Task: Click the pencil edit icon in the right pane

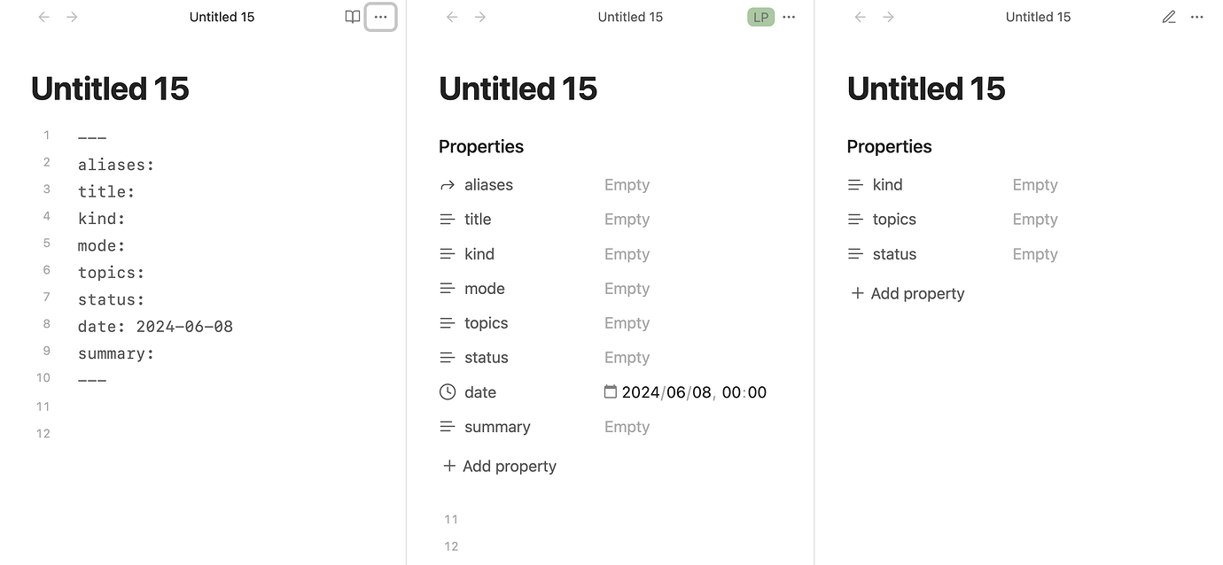Action: (1169, 17)
